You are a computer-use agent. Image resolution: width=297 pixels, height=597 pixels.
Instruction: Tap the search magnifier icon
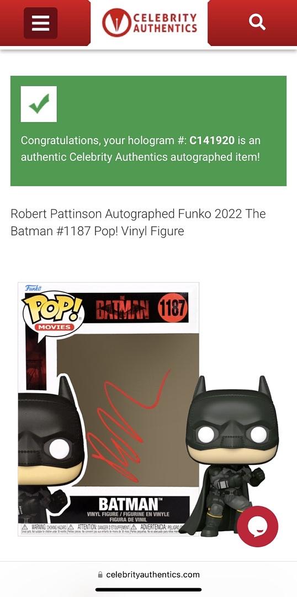pos(257,22)
